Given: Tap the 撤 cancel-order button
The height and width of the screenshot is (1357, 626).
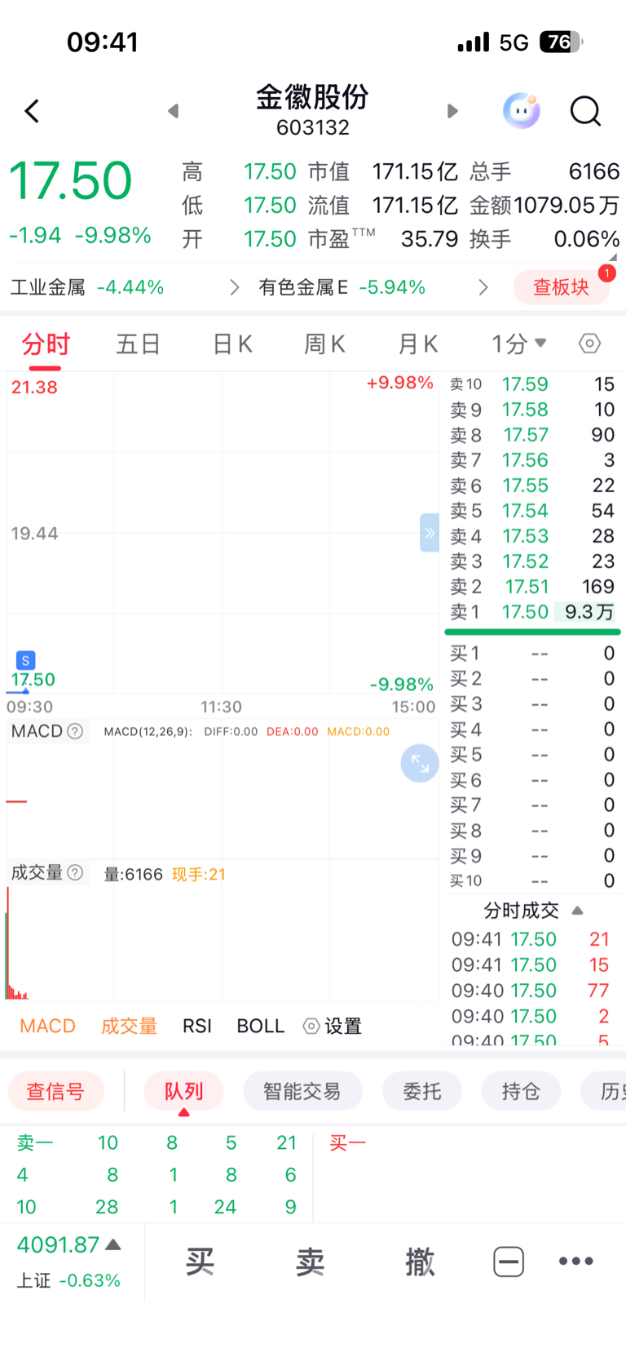Looking at the screenshot, I should [x=421, y=1262].
